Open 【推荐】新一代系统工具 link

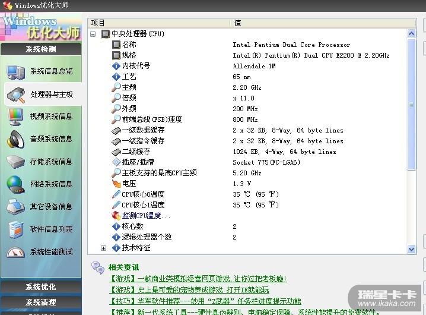(244, 311)
